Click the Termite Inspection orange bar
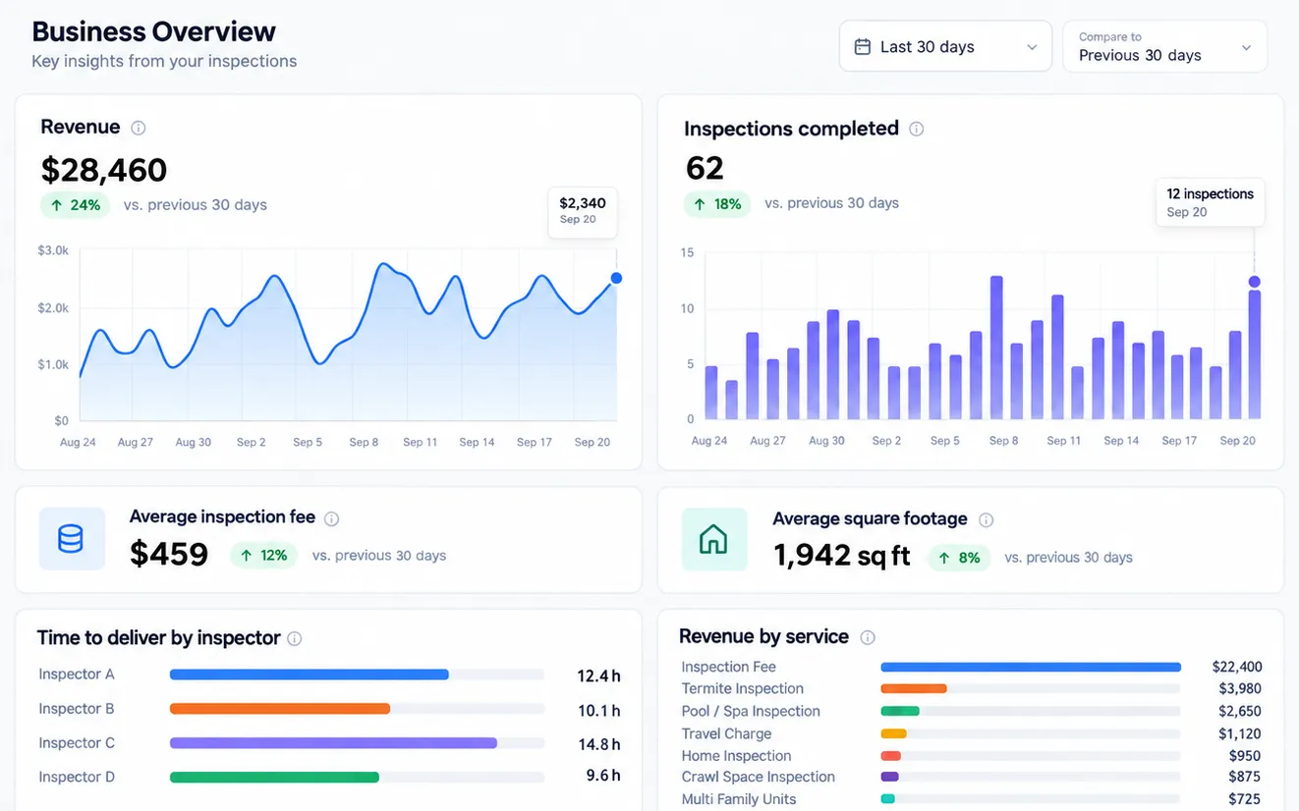This screenshot has width=1299, height=811. pos(914,689)
